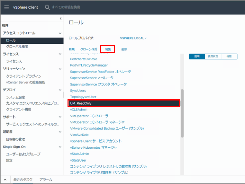
Task: Open サービス リクエストへのファイル item
Action: pyautogui.click(x=32, y=124)
